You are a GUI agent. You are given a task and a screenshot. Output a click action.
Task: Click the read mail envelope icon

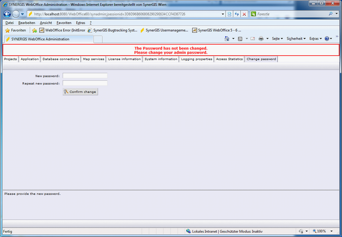pyautogui.click(x=253, y=39)
